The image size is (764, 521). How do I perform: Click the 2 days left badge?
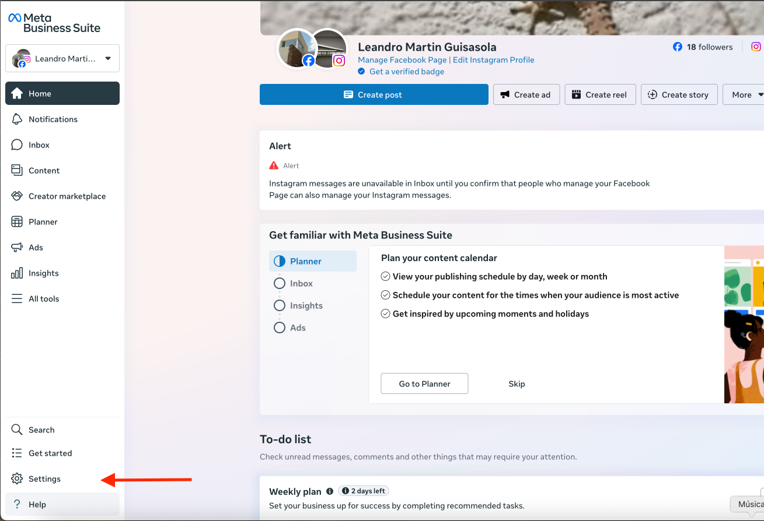coord(364,491)
